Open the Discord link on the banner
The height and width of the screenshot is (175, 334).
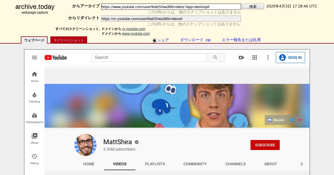pos(276,120)
